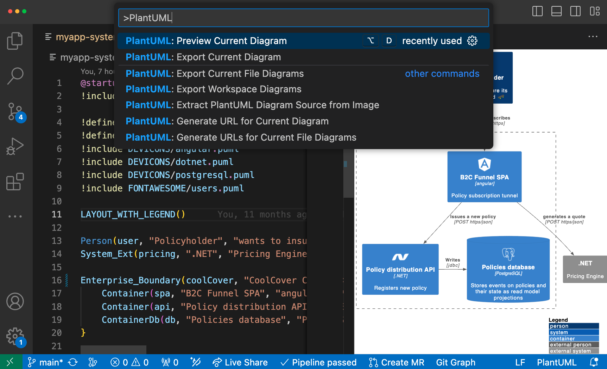Screen dimensions: 607x369
Task: Open editor More Actions ellipsis
Action: [593, 36]
